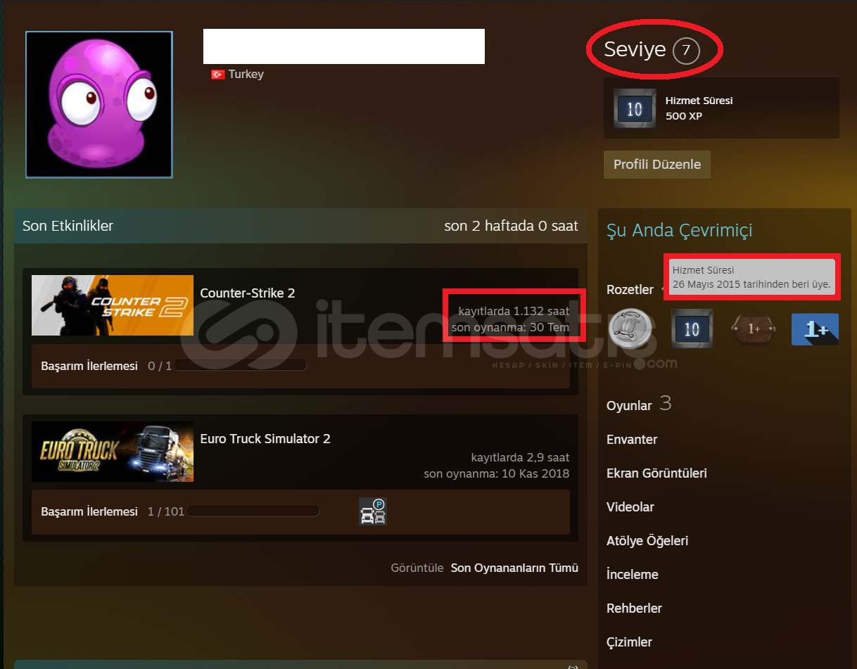Click the 'son 2 haftada 0 saat' text

tap(512, 226)
